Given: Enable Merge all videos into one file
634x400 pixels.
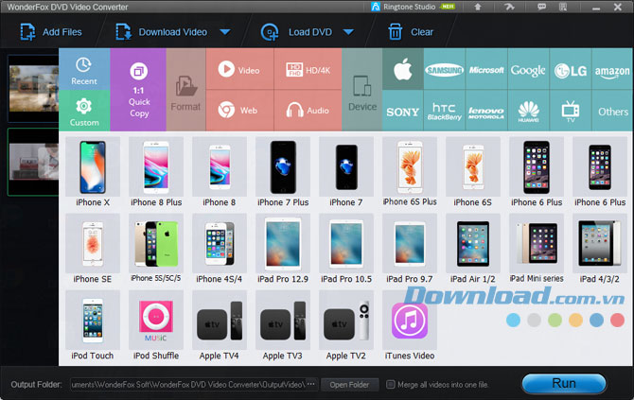Looking at the screenshot, I should pos(391,384).
